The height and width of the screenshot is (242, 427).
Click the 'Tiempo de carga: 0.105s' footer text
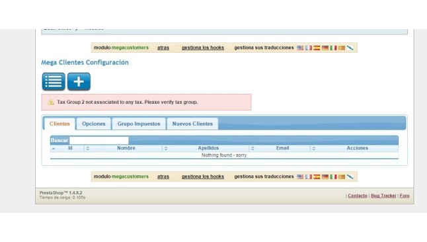coord(62,197)
